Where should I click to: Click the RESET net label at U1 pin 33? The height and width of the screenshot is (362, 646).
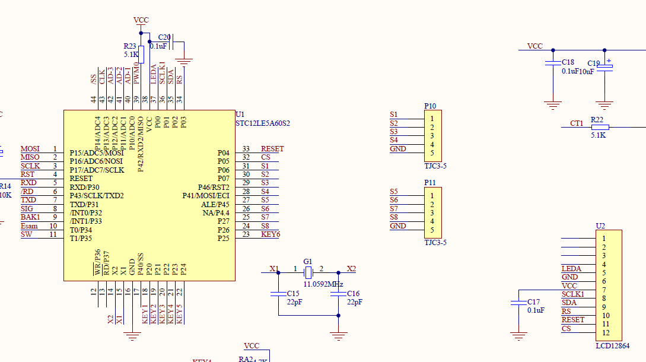click(272, 149)
